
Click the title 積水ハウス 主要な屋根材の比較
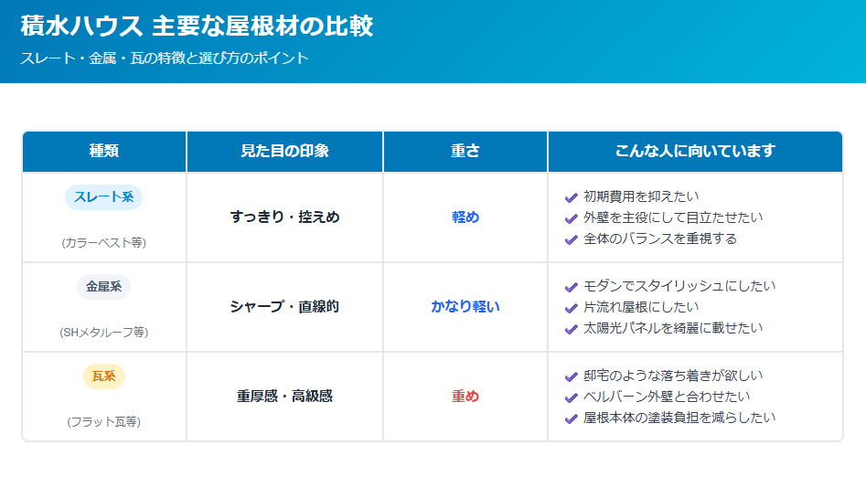point(197,26)
